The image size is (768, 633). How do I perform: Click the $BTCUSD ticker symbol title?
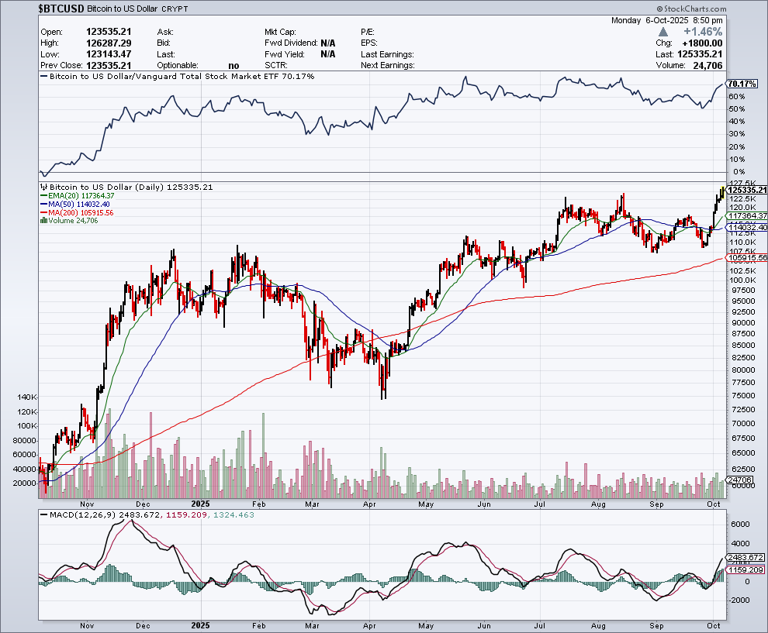click(61, 9)
